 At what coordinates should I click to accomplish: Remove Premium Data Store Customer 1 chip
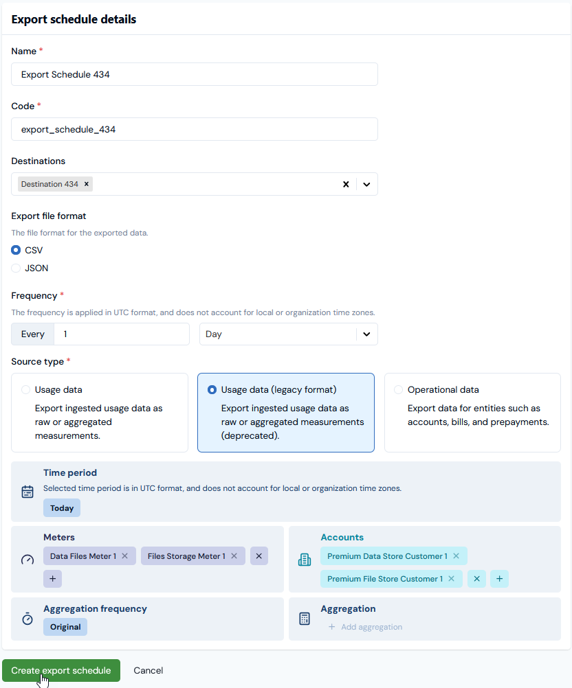456,556
